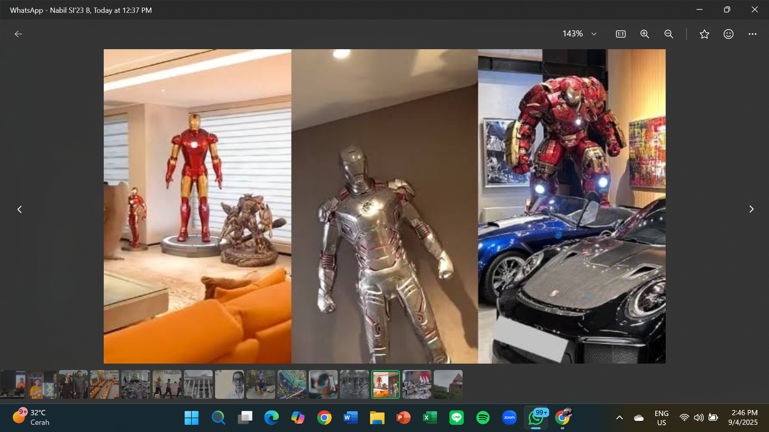Open File Explorer from the taskbar

[x=377, y=418]
